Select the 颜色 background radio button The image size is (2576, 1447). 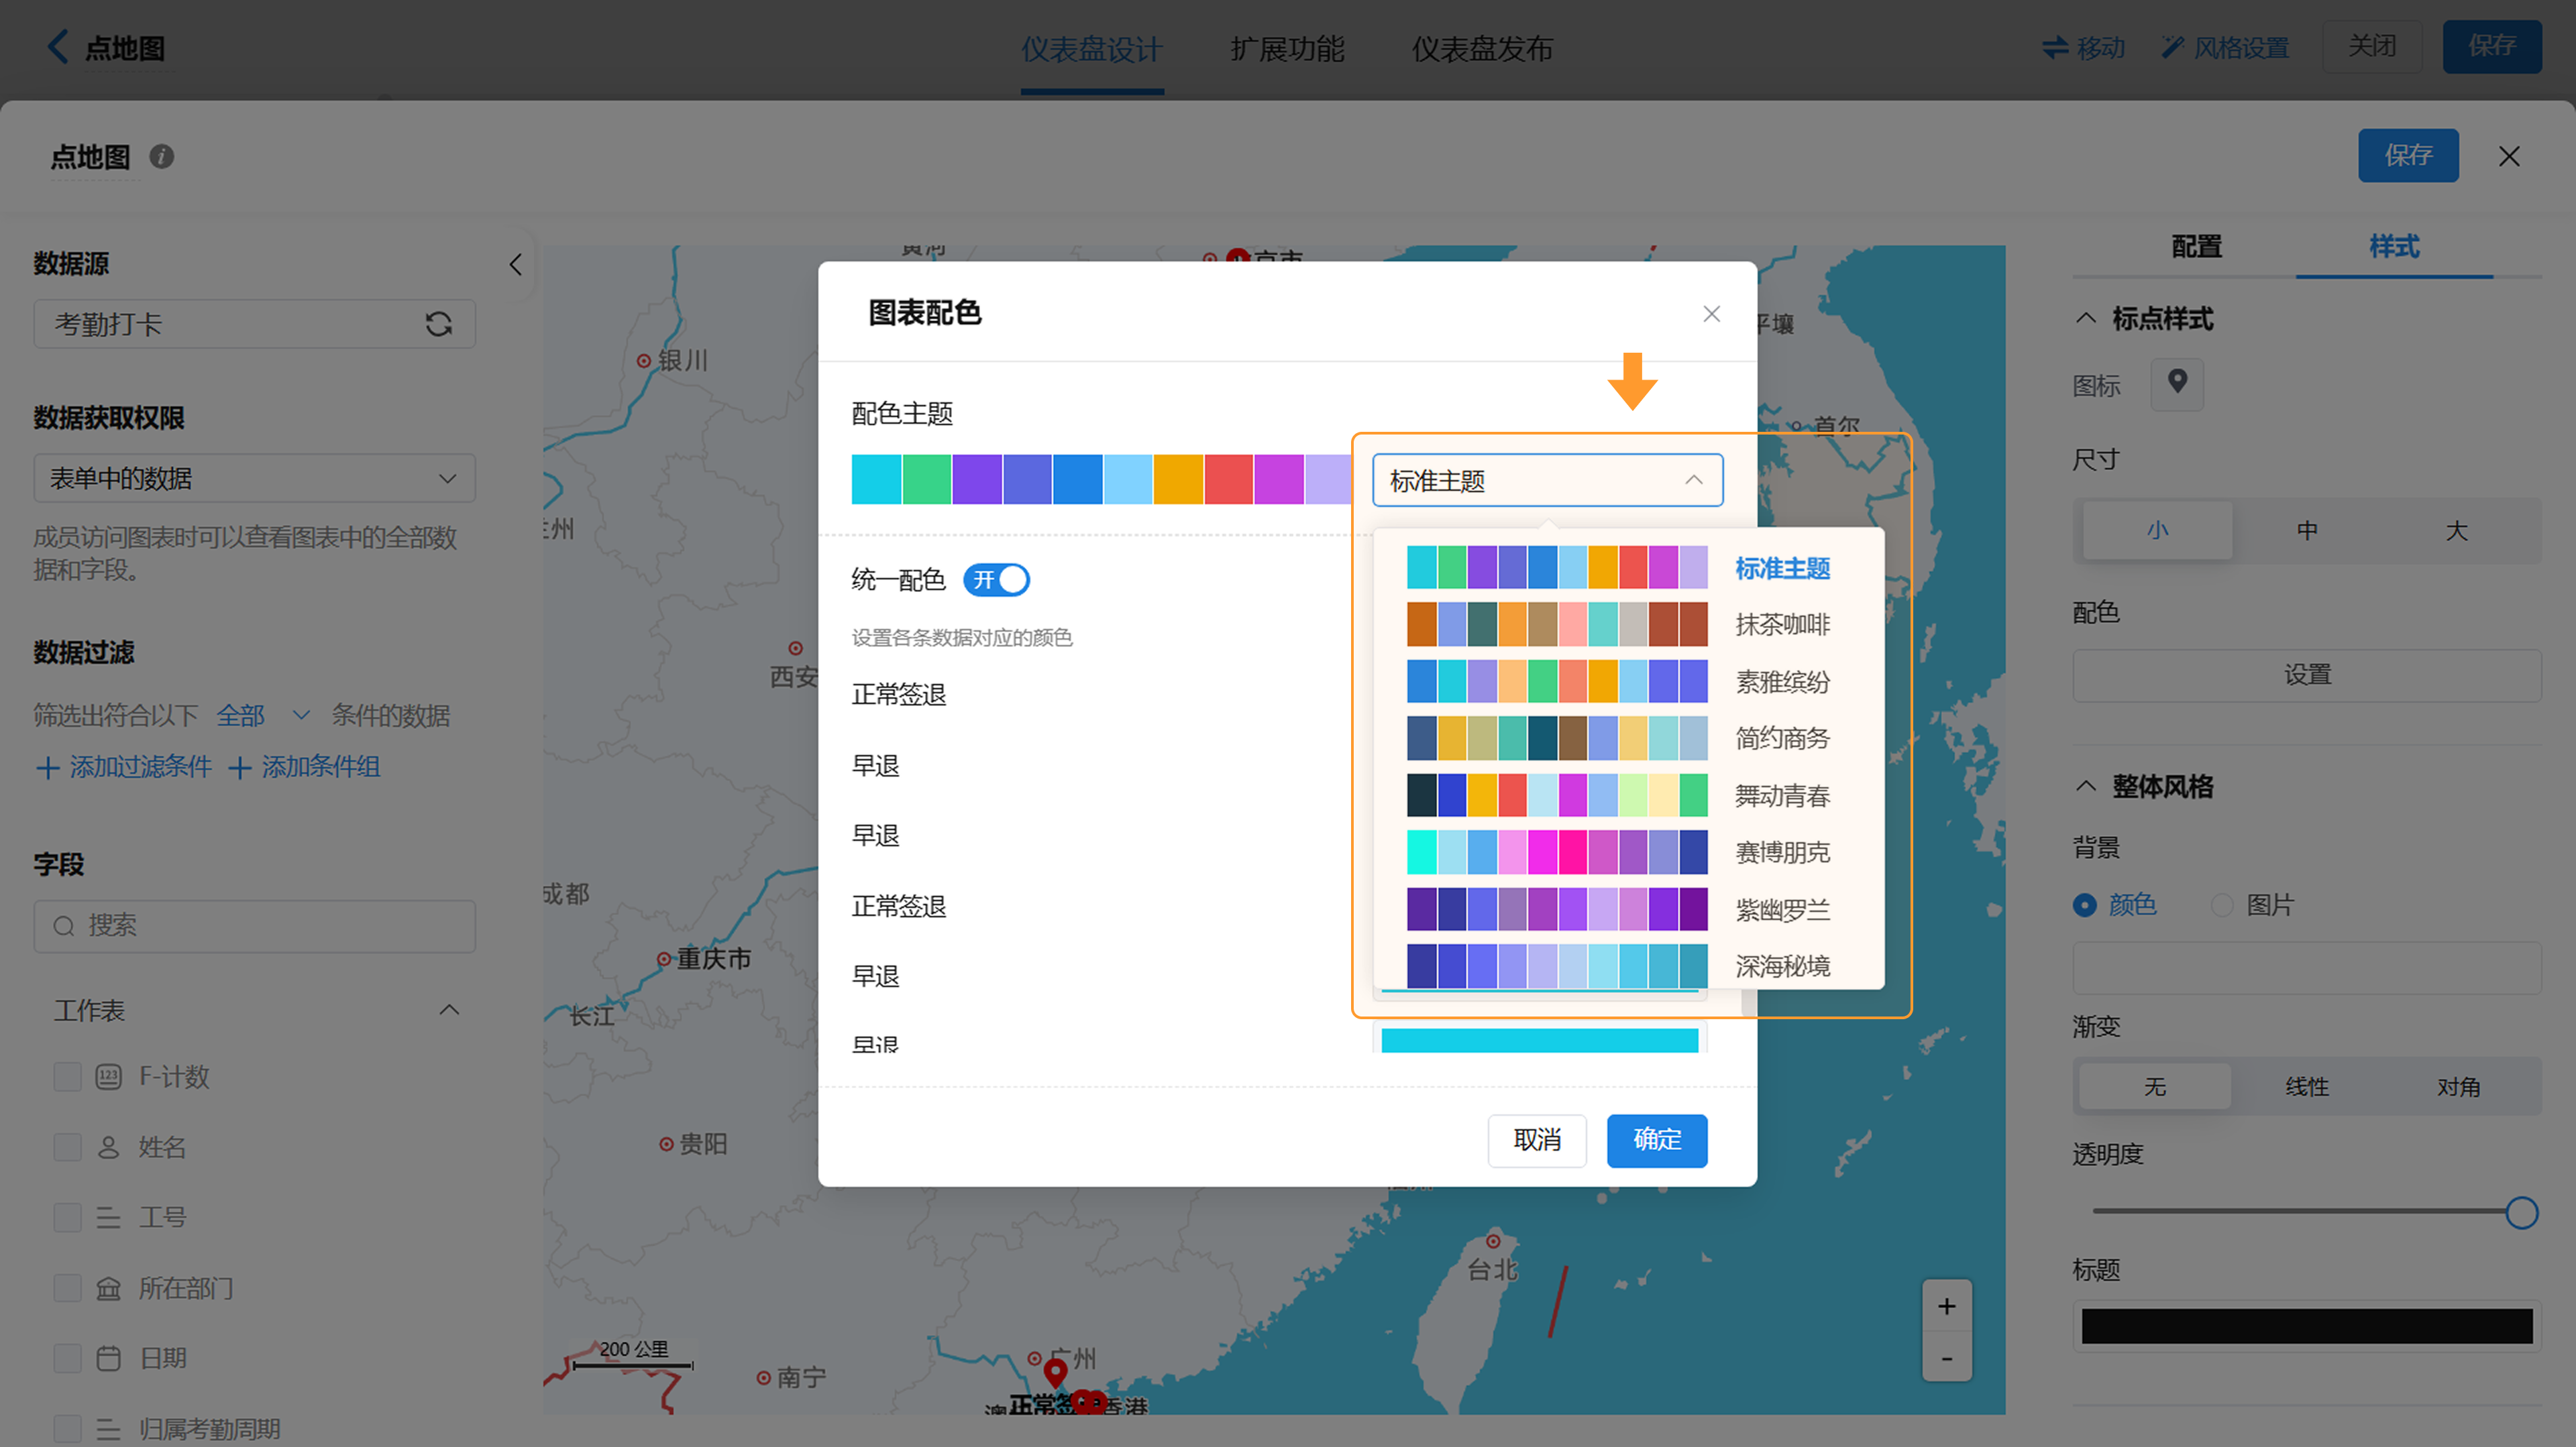click(2085, 905)
